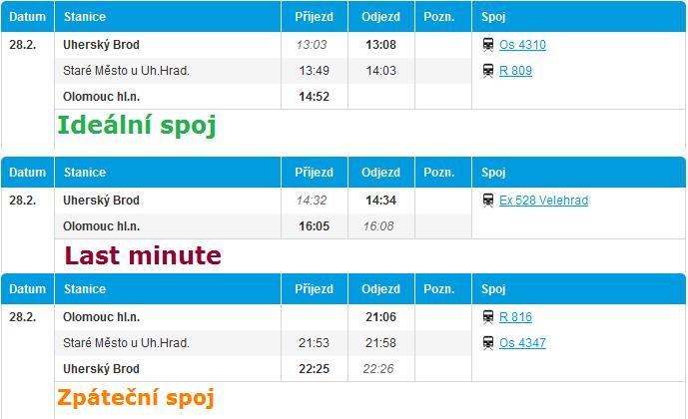688x419 pixels.
Task: Click the Last minute heading
Action: [143, 255]
